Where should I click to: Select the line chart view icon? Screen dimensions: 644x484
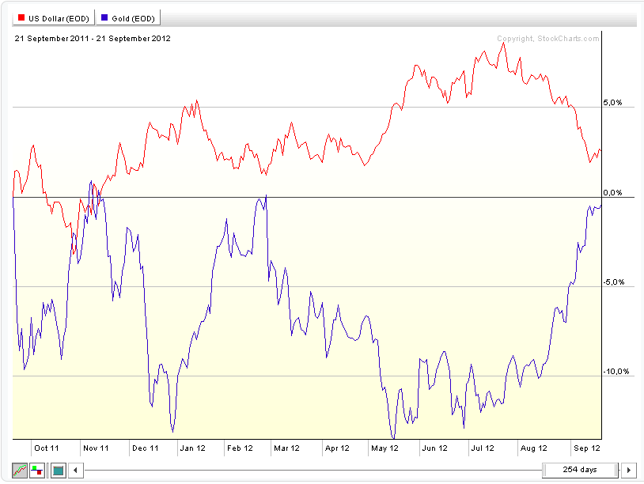(x=19, y=470)
